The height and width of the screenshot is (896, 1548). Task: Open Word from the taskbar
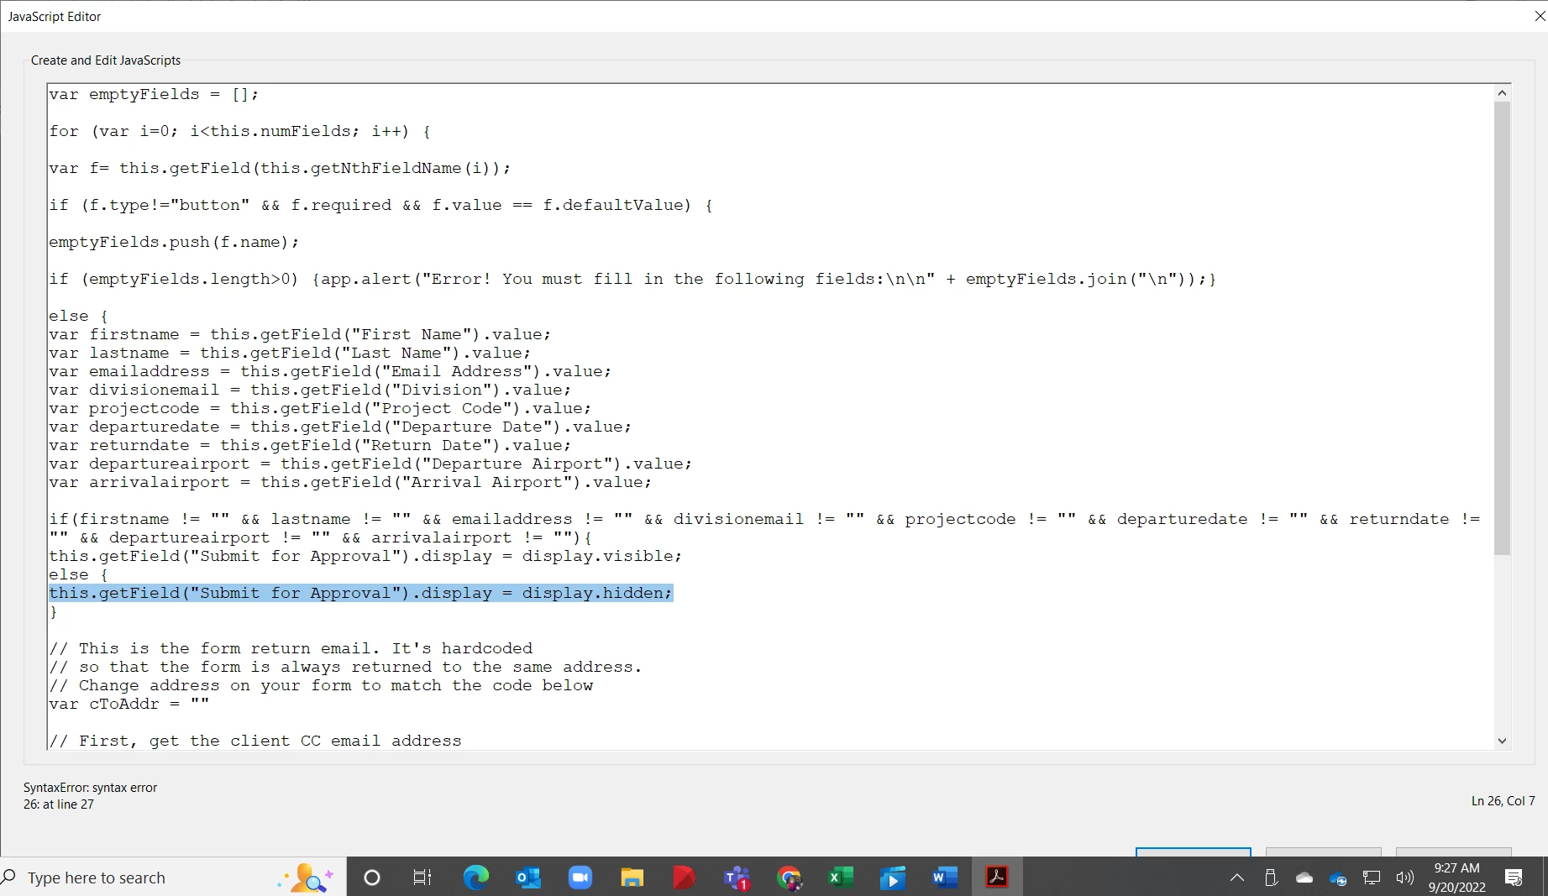pyautogui.click(x=945, y=878)
